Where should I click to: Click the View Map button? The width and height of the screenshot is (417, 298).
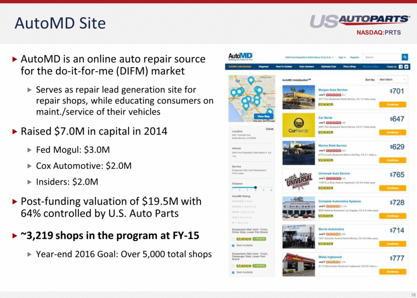point(264,116)
